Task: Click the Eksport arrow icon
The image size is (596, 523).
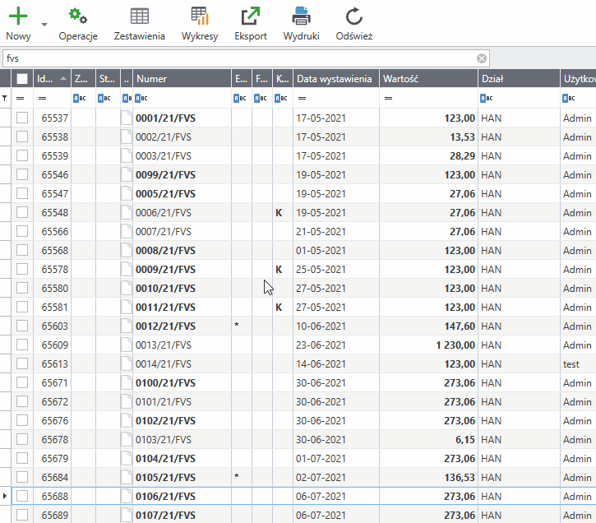Action: tap(251, 16)
